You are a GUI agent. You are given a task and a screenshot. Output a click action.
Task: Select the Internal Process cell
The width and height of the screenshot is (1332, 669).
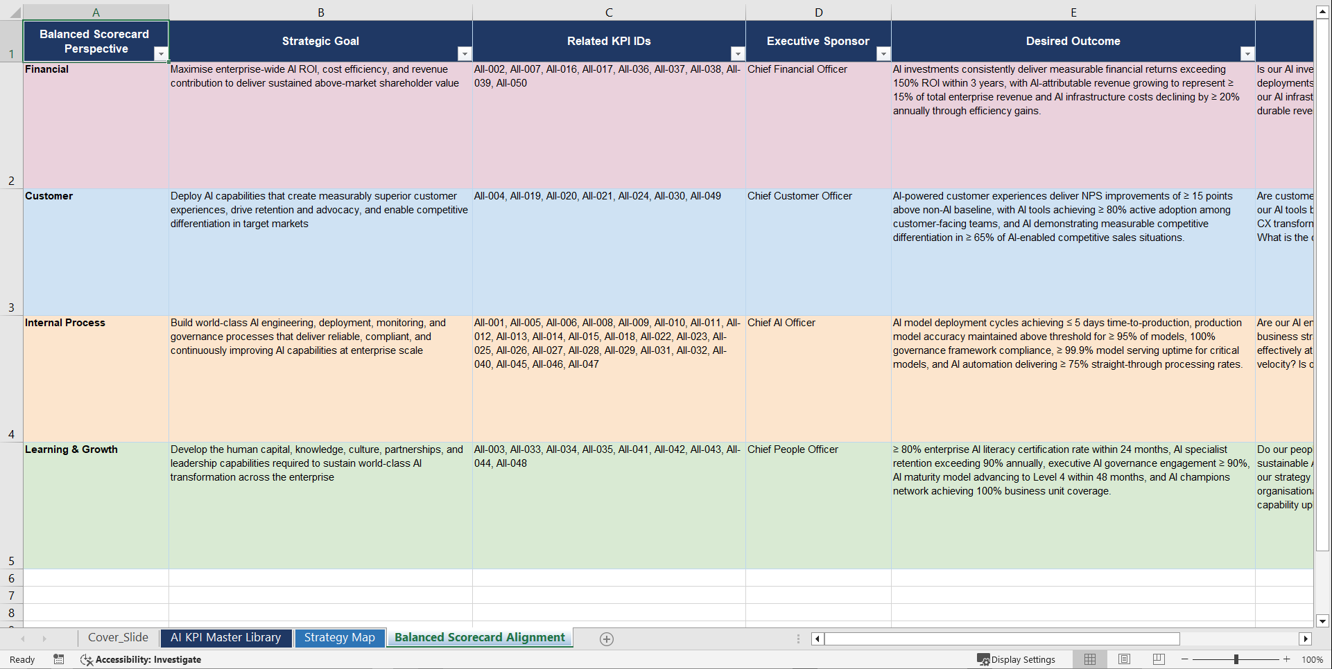96,379
